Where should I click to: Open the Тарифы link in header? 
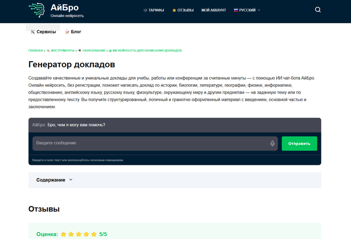(x=154, y=10)
